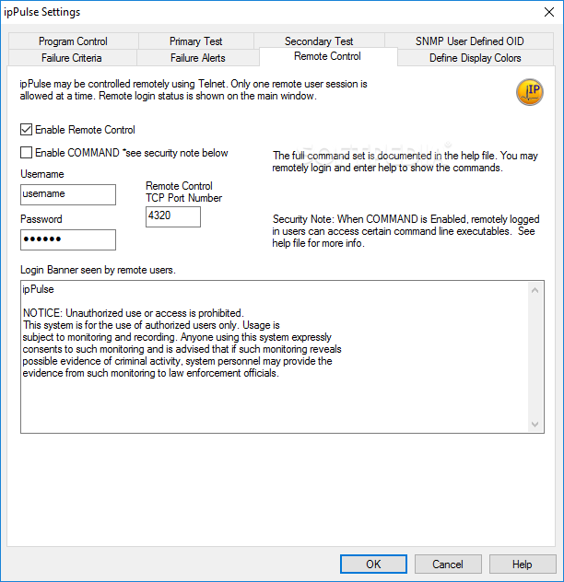Open the Program Control tab

pos(73,41)
